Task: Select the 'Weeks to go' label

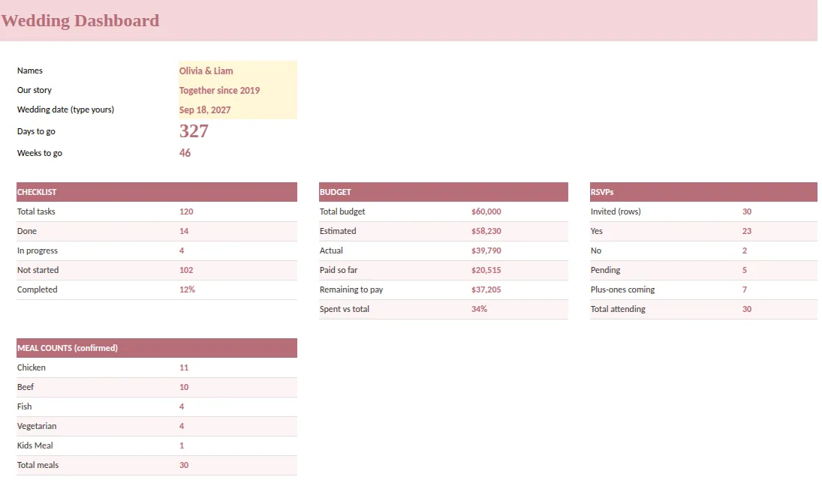Action: (40, 153)
